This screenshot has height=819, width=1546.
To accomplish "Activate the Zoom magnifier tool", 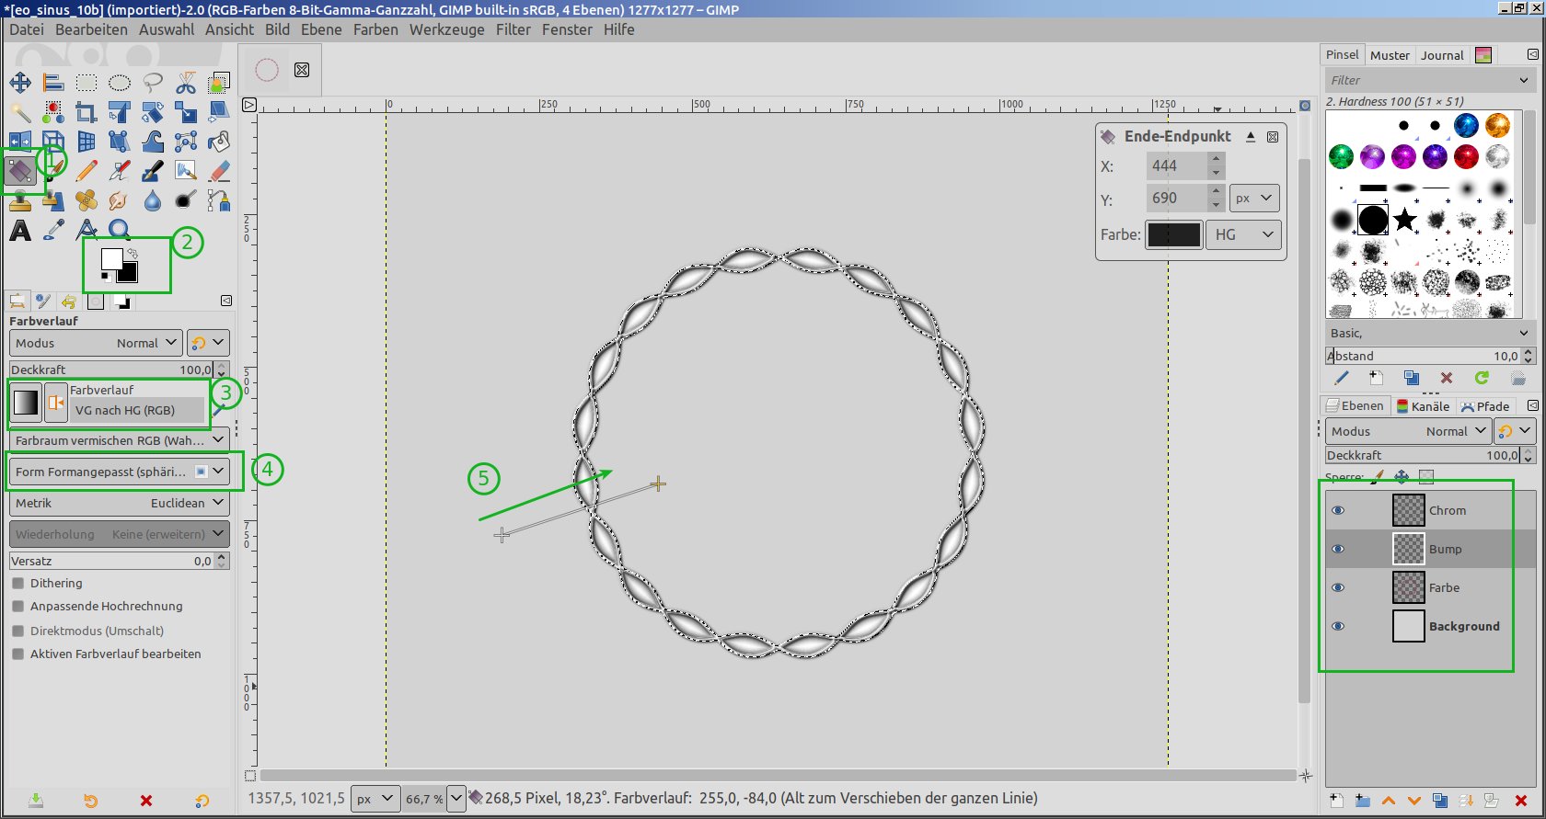I will [120, 230].
